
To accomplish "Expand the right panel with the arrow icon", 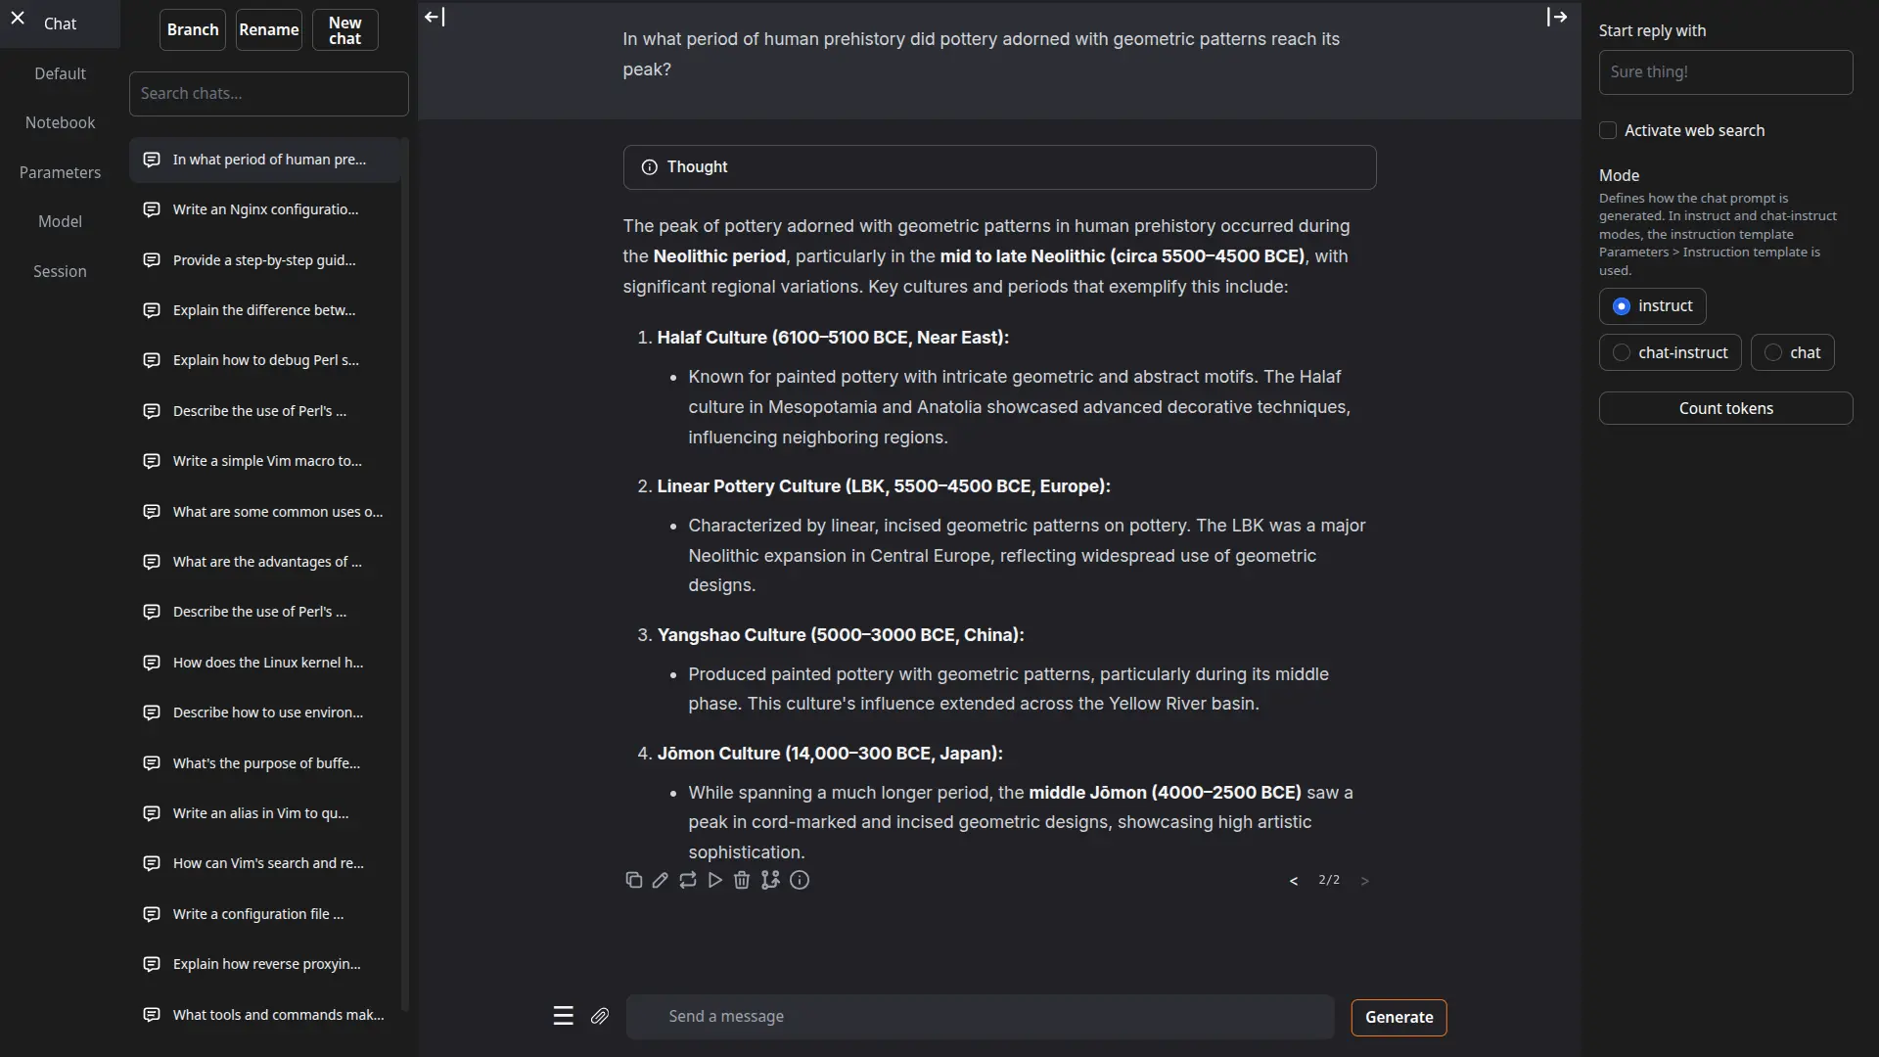I will coord(1555,17).
